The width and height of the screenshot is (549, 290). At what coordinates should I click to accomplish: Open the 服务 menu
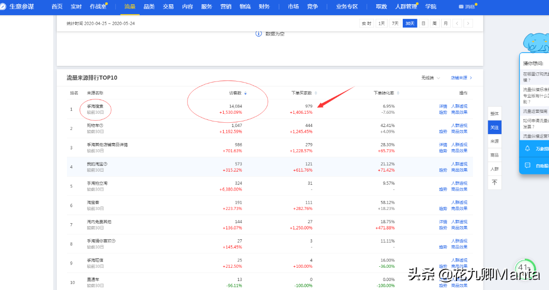click(207, 7)
